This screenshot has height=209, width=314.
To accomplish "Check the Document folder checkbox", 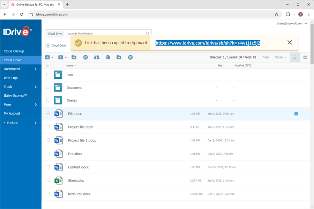I will coord(48,87).
